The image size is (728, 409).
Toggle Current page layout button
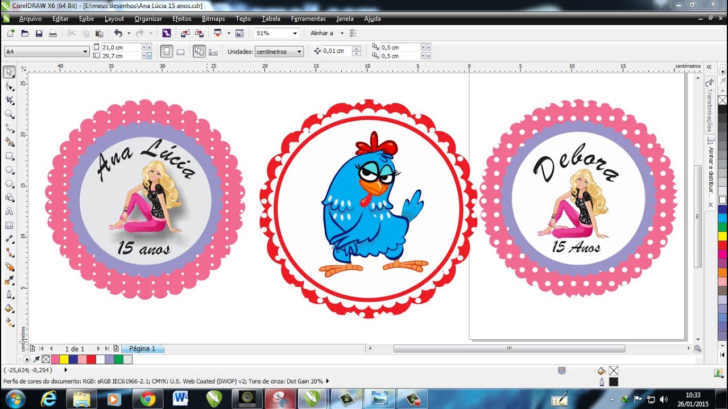(x=213, y=52)
